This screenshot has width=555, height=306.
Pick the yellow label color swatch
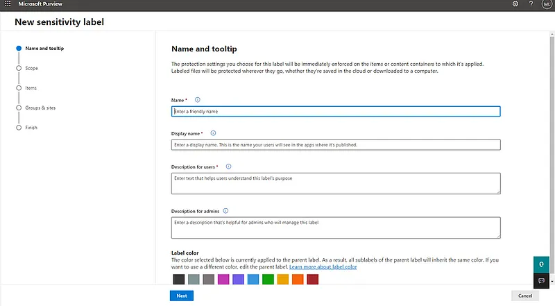pyautogui.click(x=283, y=279)
